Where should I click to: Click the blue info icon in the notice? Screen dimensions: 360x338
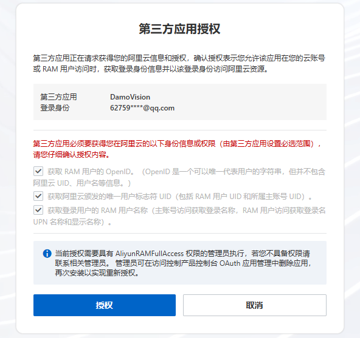click(47, 254)
